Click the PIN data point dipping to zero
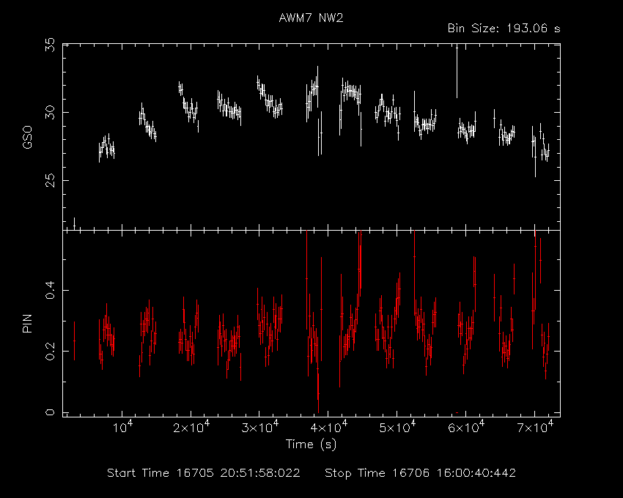The height and width of the screenshot is (498, 623). [318, 393]
